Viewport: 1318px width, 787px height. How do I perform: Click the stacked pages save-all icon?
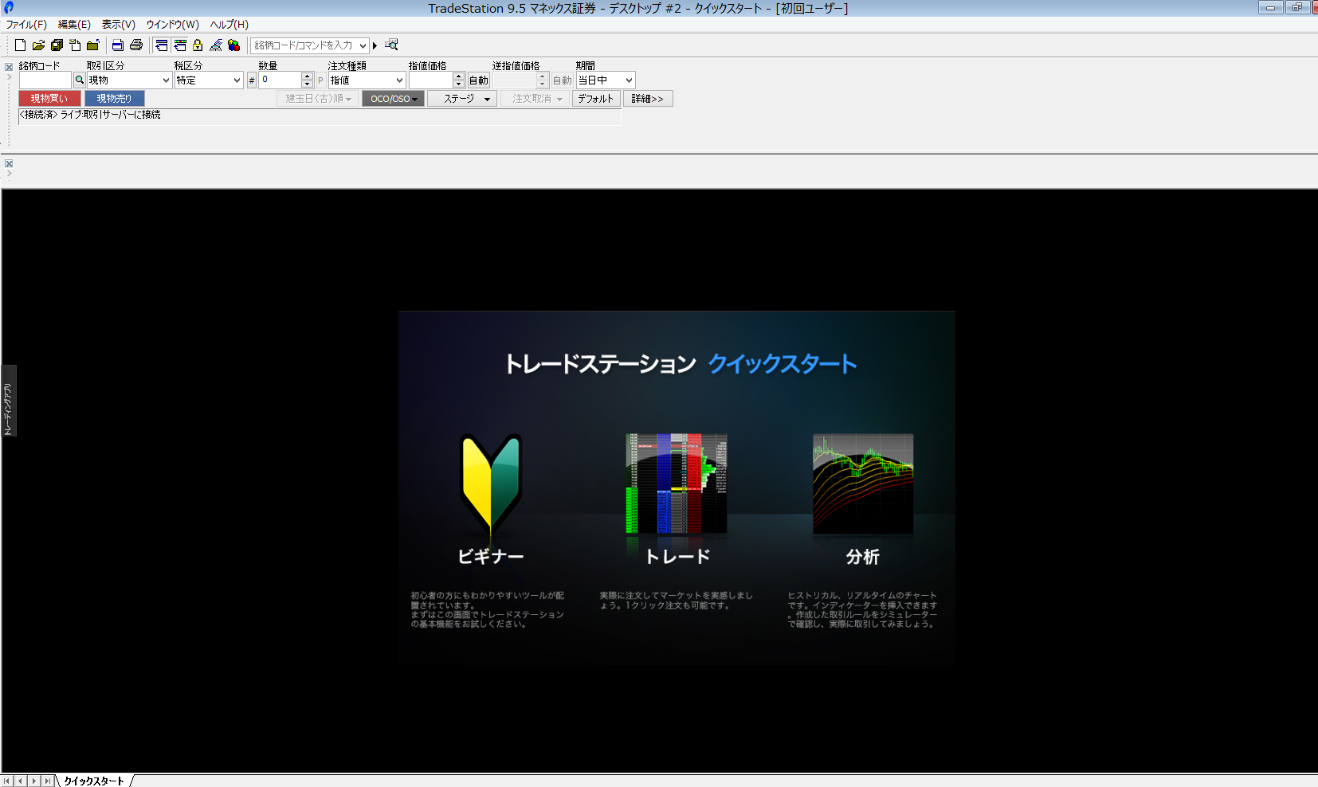[x=57, y=45]
